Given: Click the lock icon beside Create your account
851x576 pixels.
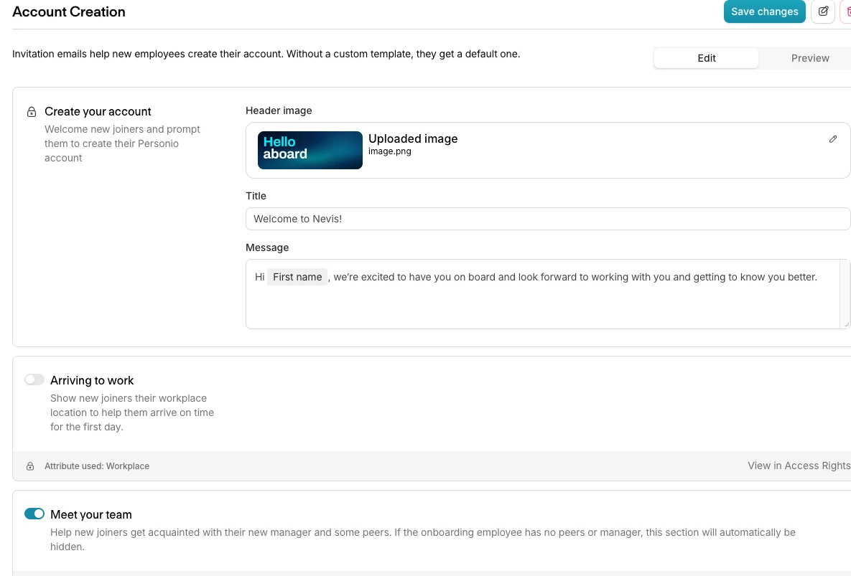Looking at the screenshot, I should 32,112.
